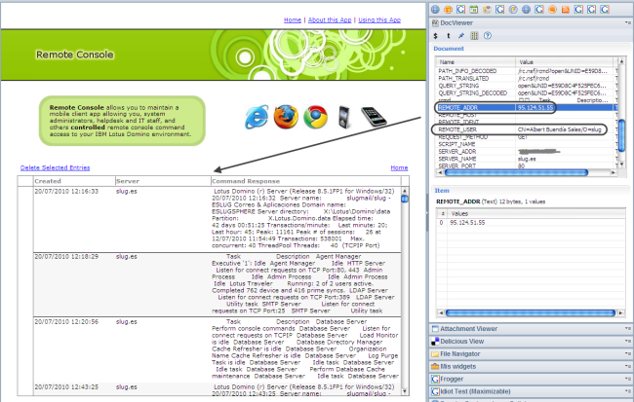Click the Idiot Test panel Google icon
This screenshot has height=402, width=634.
click(435, 391)
